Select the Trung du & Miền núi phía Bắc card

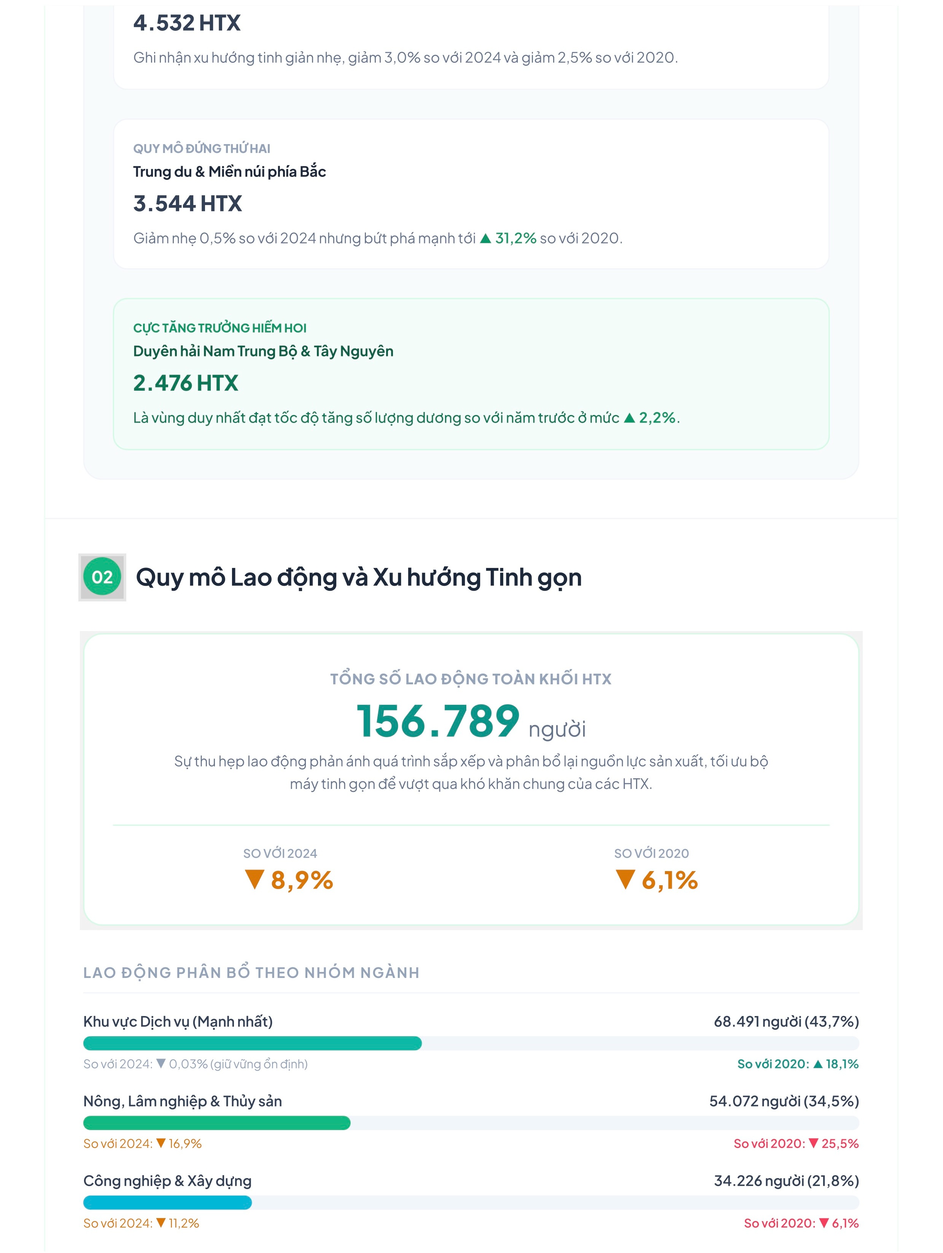(x=471, y=194)
